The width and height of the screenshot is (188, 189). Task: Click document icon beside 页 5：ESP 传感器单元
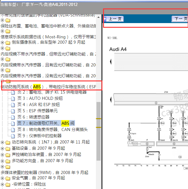13,111
